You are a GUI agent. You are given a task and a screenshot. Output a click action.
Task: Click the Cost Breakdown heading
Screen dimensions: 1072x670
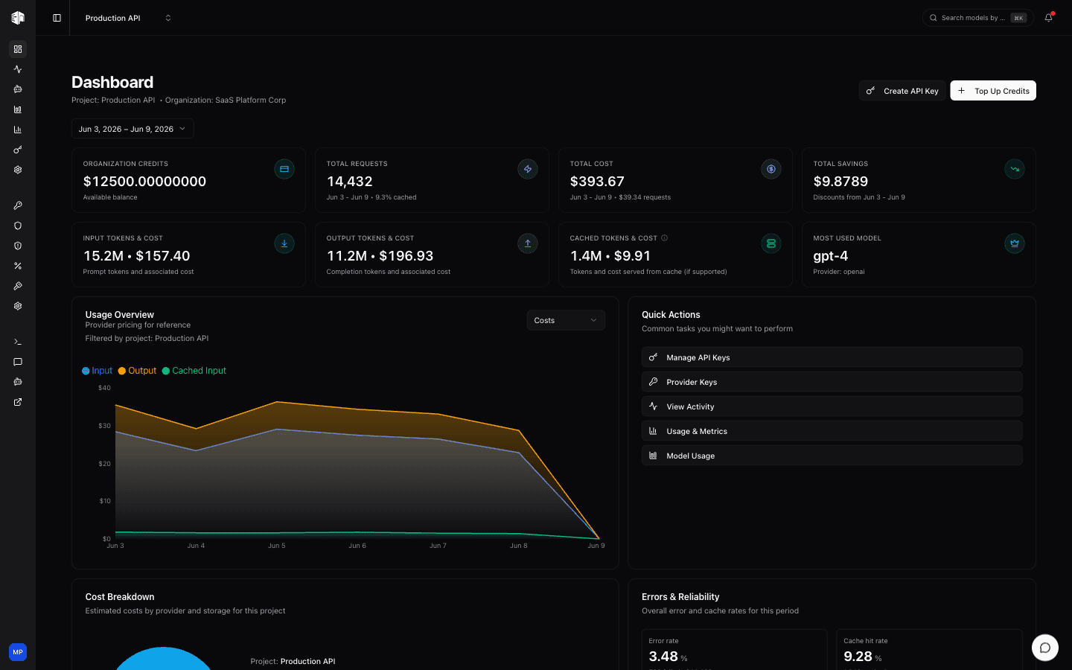point(120,597)
